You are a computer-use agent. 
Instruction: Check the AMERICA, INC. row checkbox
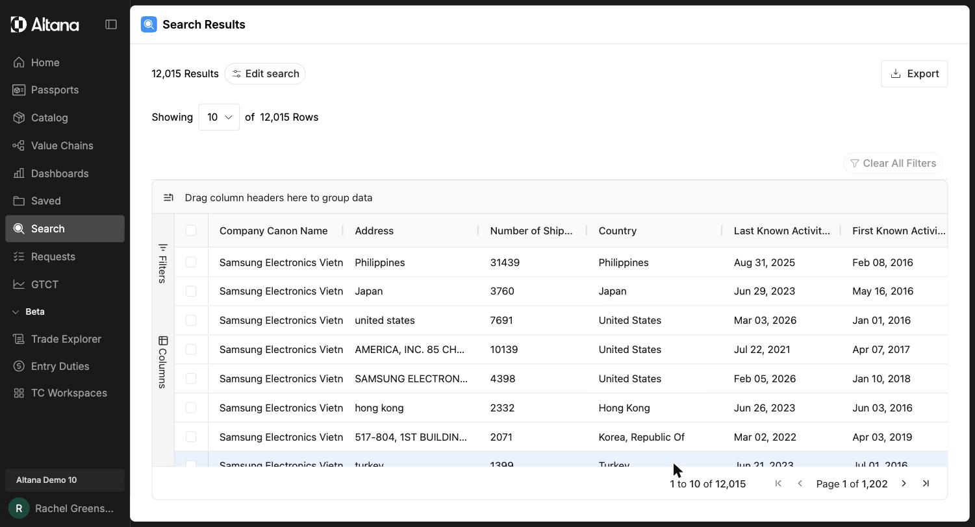pyautogui.click(x=191, y=349)
